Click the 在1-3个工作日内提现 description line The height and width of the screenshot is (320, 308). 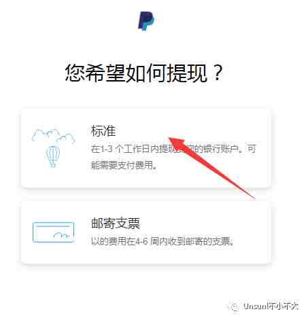pos(173,149)
